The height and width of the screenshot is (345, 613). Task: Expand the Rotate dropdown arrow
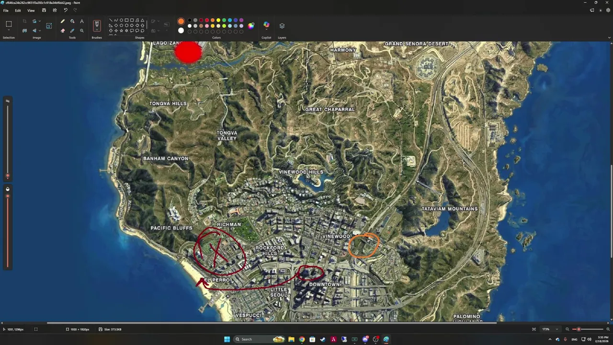[x=39, y=21]
